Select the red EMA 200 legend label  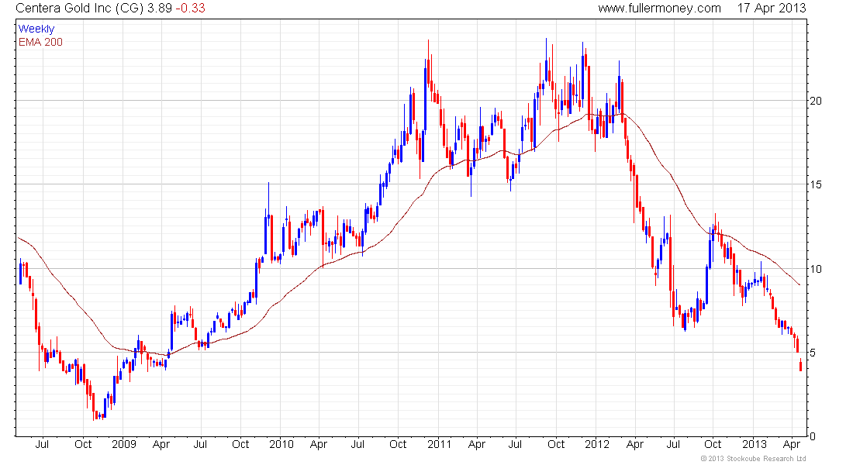40,42
